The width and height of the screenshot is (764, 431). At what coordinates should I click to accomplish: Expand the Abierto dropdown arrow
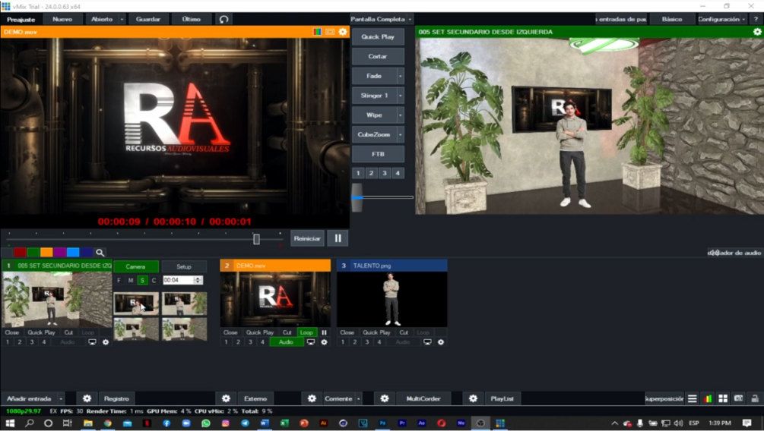[x=122, y=20]
